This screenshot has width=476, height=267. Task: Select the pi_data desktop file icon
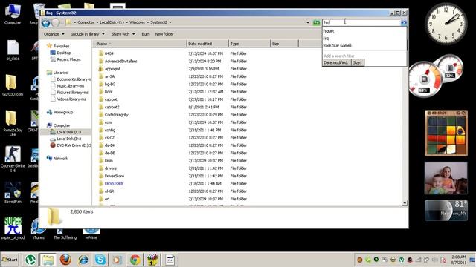pos(13,50)
